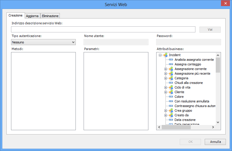Switch to the Aggiorna tab
232x151 pixels.
pyautogui.click(x=32, y=16)
